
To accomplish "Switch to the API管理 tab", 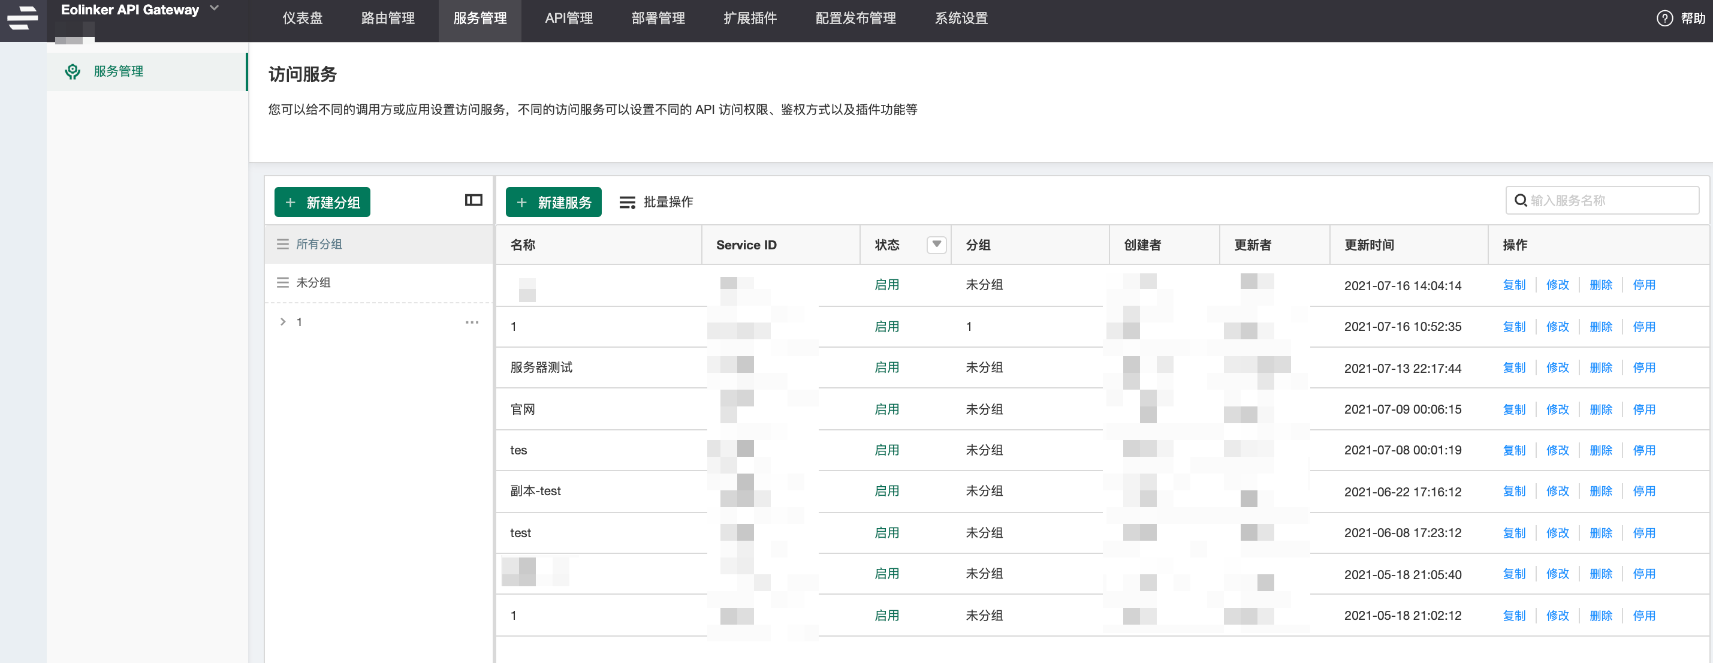I will click(x=569, y=19).
